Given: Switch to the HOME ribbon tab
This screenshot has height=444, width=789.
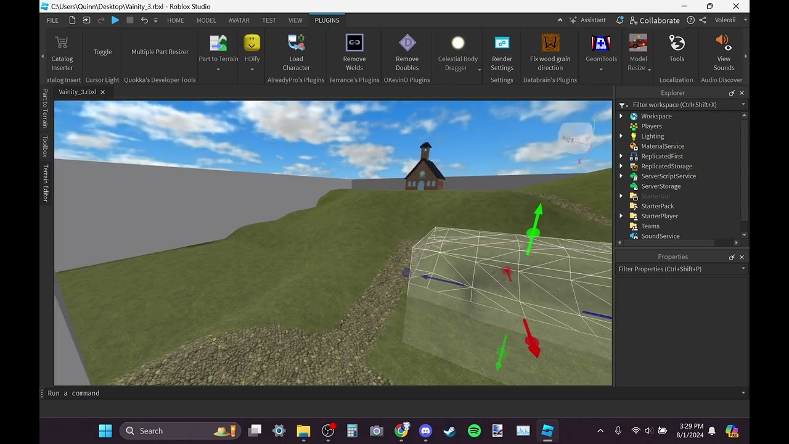Looking at the screenshot, I should (176, 20).
